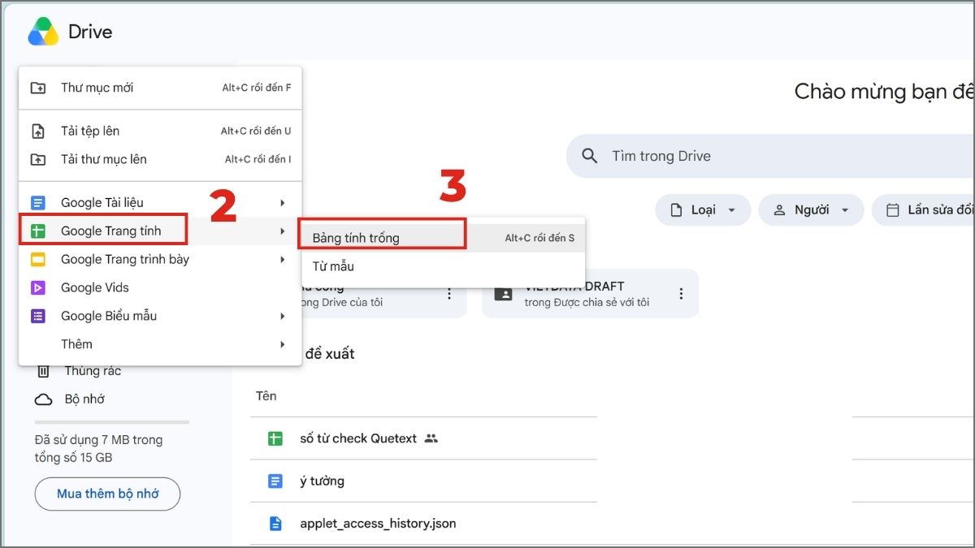Click the Sheets icon next to số từ check Quetext
This screenshot has width=975, height=548.
(275, 438)
